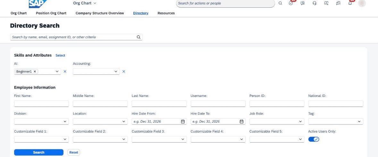
Task: Click the Skills and Attributes heading
Action: (33, 55)
